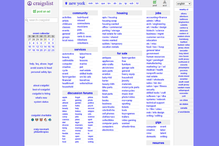
Task: Open avoid scams & fraud link
Action: point(41,68)
